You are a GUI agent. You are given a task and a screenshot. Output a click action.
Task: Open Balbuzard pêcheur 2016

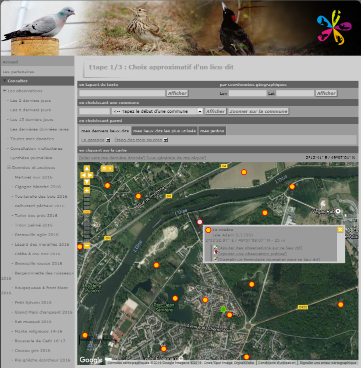pyautogui.click(x=39, y=206)
